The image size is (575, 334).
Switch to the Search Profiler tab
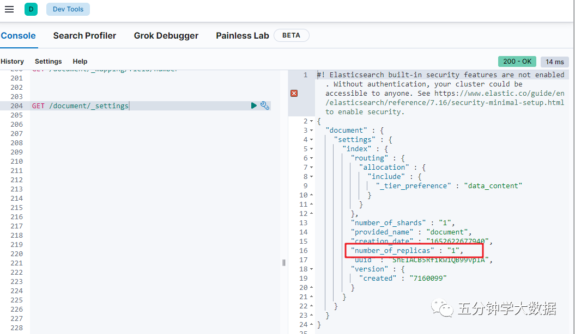click(84, 35)
